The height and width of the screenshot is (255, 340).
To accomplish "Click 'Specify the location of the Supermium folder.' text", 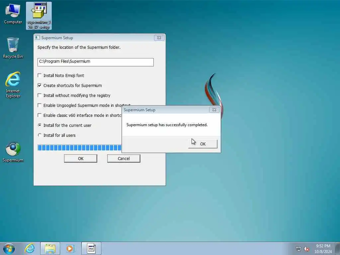I will pyautogui.click(x=79, y=47).
